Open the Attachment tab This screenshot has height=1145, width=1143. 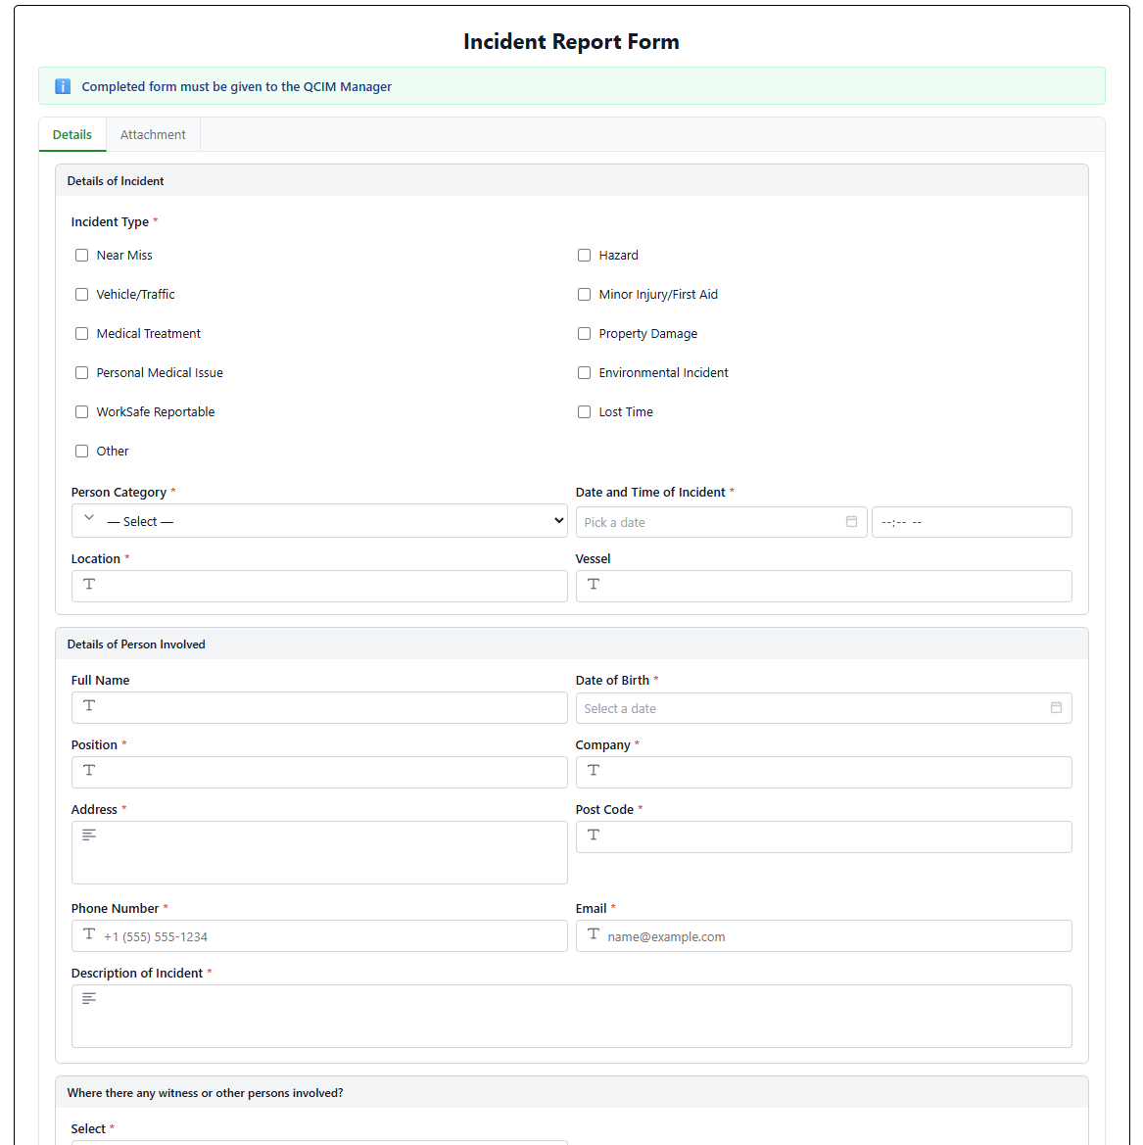153,134
